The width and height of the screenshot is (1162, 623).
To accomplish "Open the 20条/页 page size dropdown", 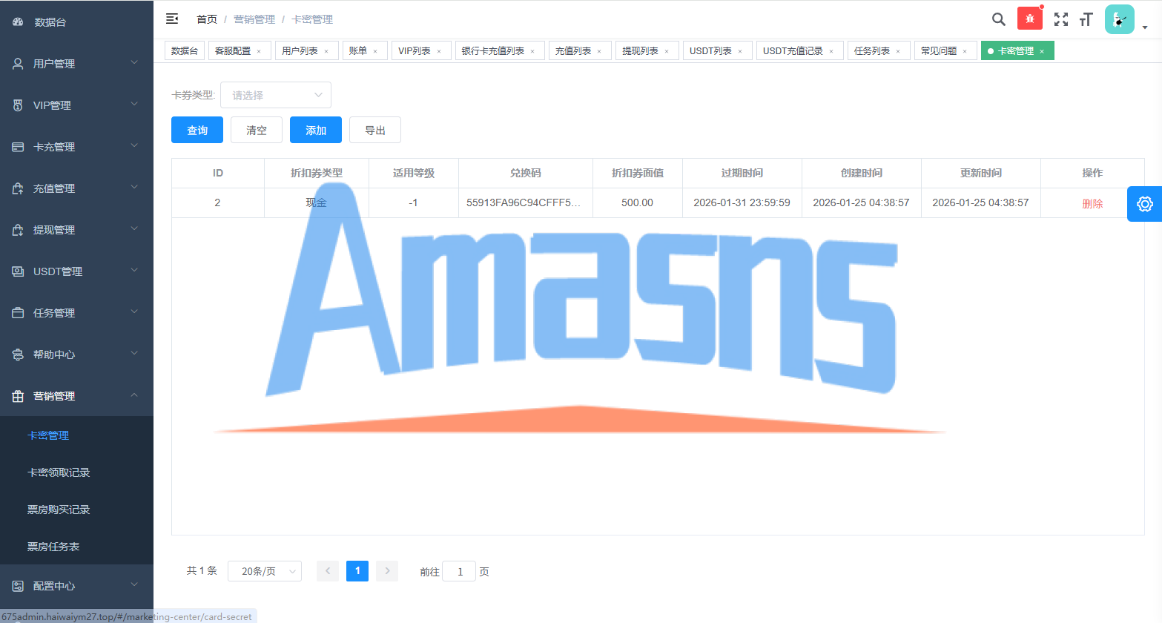I will [x=265, y=571].
